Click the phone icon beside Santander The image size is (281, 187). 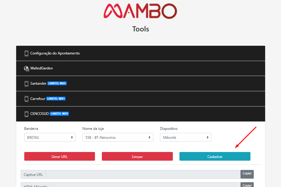click(x=27, y=83)
